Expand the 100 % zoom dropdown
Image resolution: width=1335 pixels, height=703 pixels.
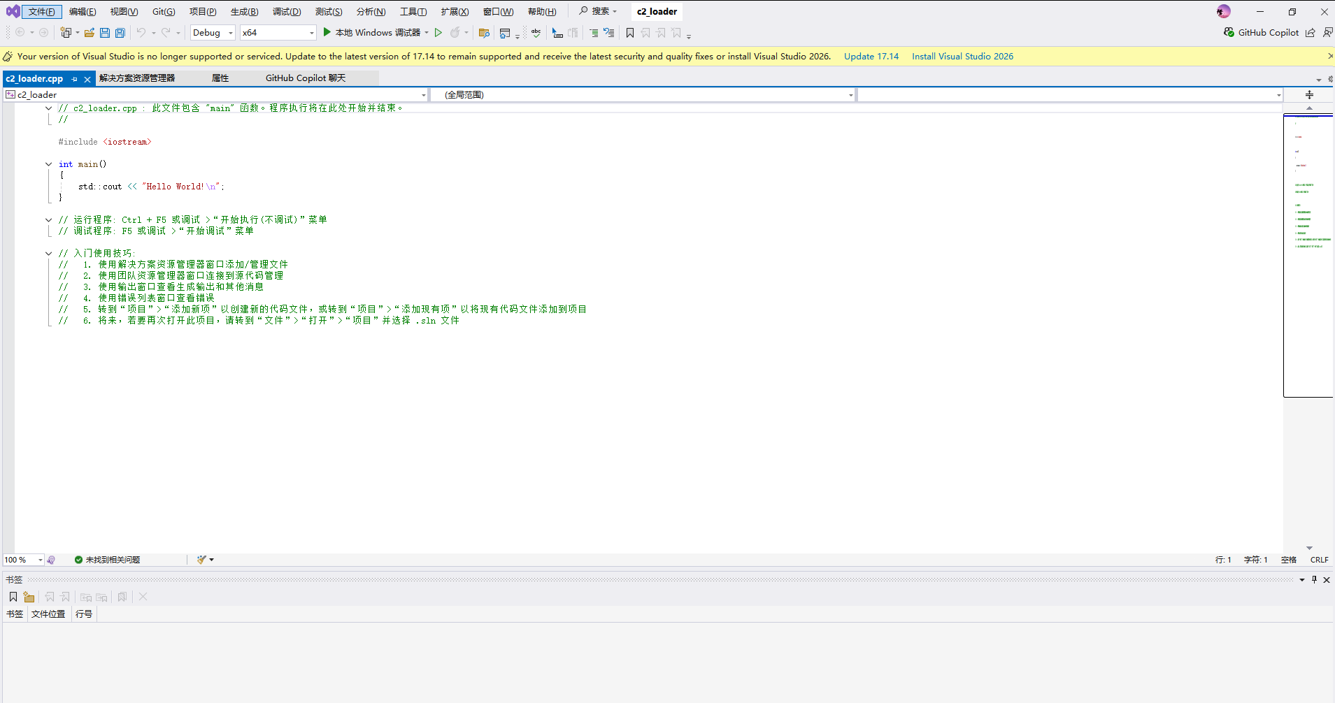(40, 560)
